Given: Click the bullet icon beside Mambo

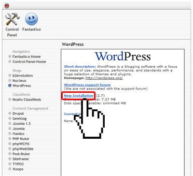Looking at the screenshot, I should [x=10, y=133].
